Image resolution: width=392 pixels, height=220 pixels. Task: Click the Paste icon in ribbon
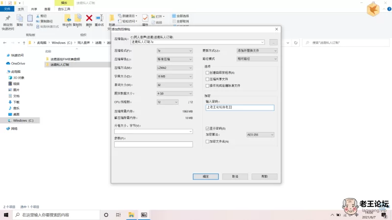point(30,18)
